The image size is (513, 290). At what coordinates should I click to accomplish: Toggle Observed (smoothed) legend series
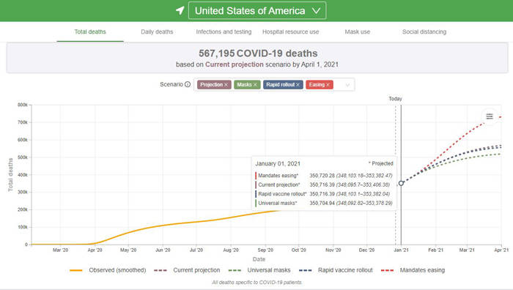pos(108,270)
